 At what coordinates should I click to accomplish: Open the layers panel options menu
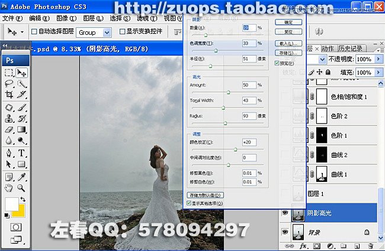coord(380,50)
